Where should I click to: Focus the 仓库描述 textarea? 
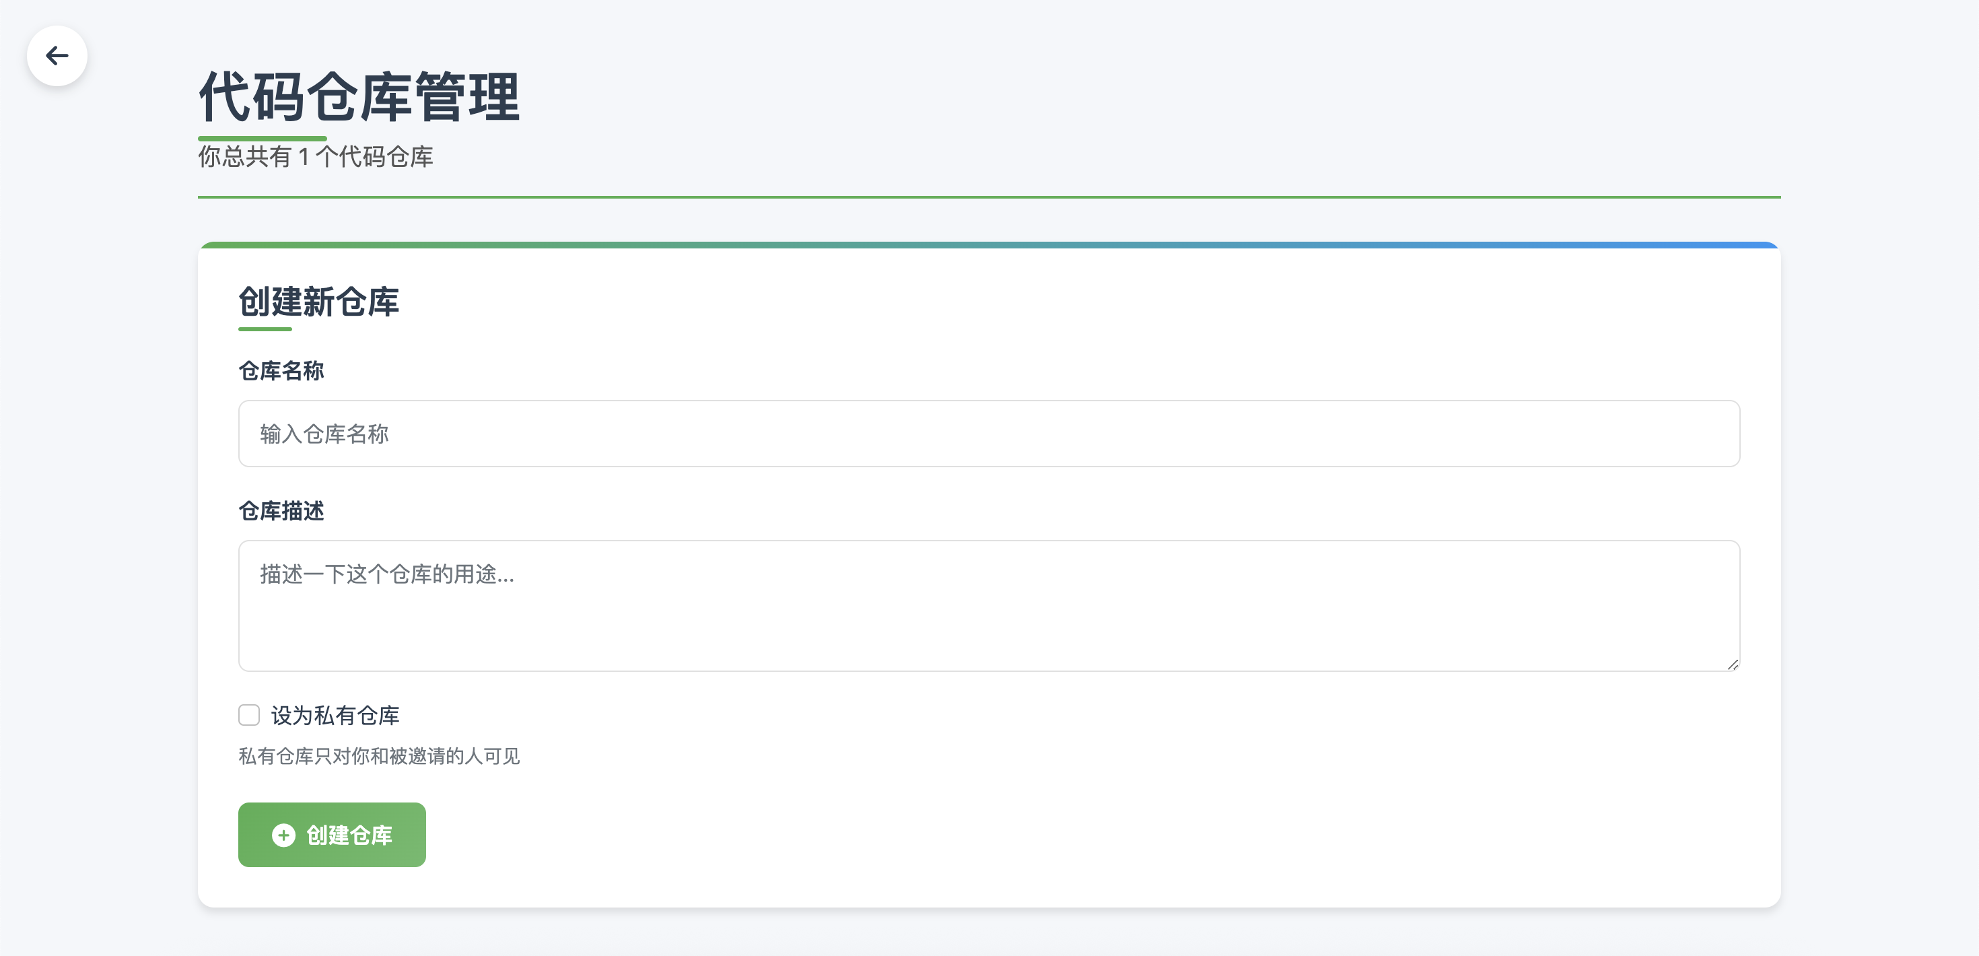tap(989, 605)
